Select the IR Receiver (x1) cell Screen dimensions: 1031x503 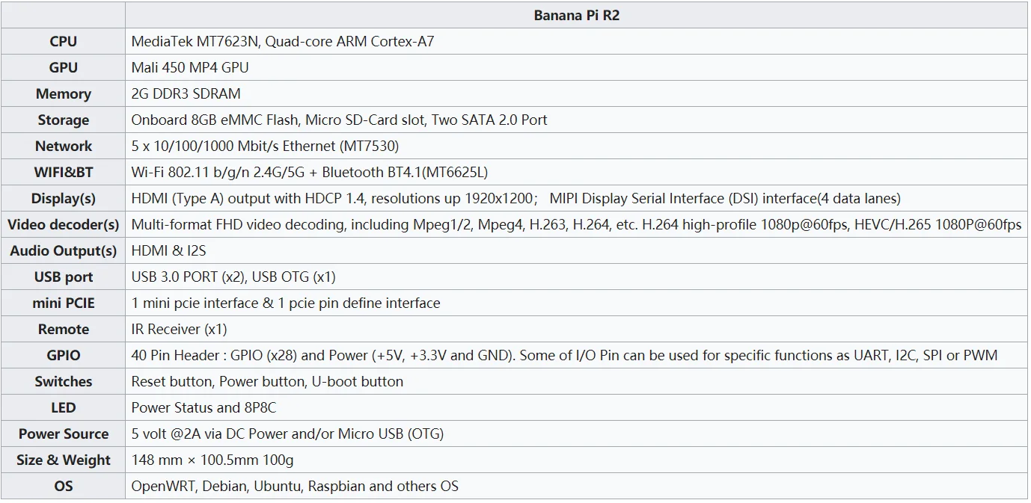point(179,330)
